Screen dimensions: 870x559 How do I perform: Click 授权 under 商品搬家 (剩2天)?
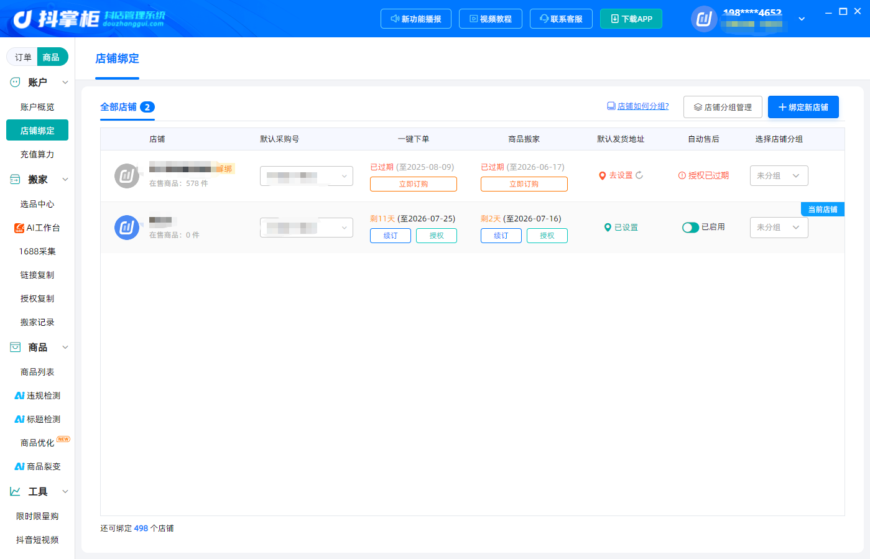pos(547,236)
